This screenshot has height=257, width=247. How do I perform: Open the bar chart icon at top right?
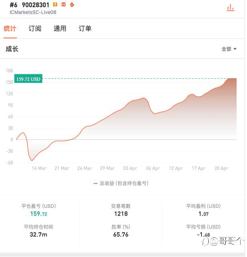pyautogui.click(x=231, y=8)
